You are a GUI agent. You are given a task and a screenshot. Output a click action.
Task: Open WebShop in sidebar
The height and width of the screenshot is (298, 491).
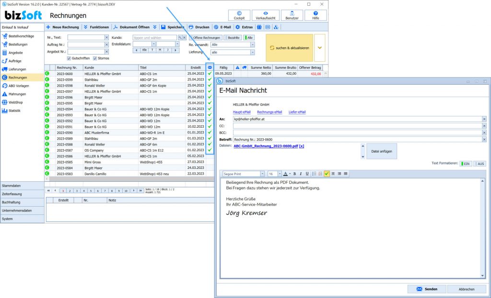click(x=12, y=102)
